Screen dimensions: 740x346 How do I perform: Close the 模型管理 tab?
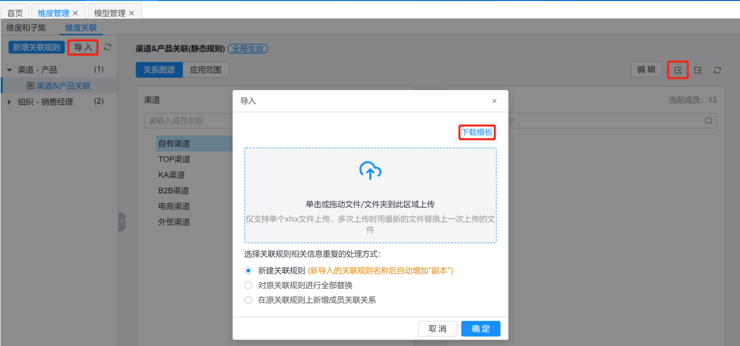tap(131, 13)
